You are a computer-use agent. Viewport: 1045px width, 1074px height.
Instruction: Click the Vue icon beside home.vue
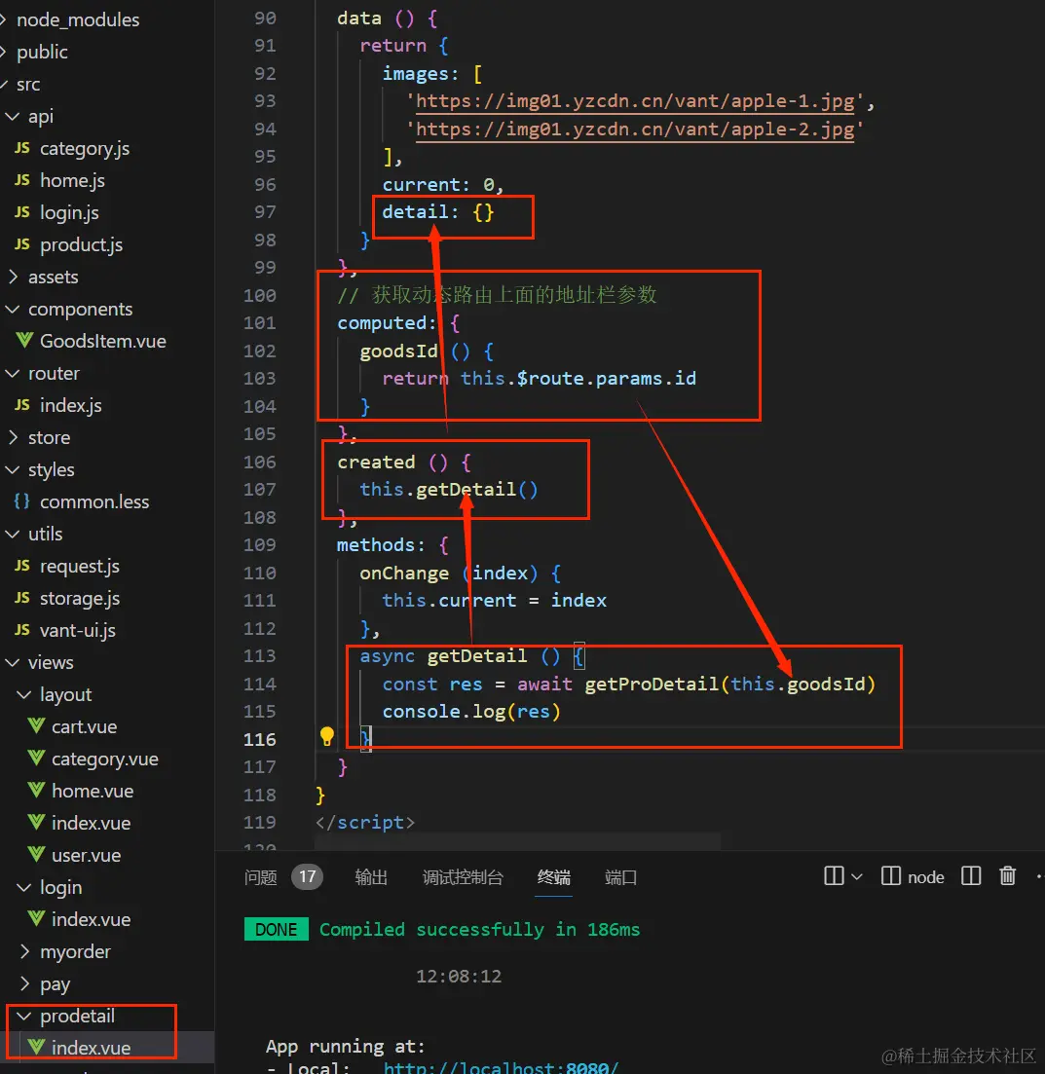pyautogui.click(x=36, y=791)
